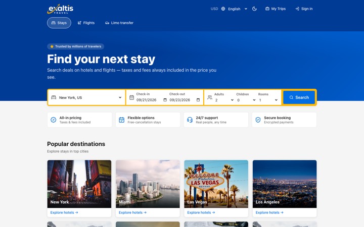Click the guests people icon

pos(210,97)
